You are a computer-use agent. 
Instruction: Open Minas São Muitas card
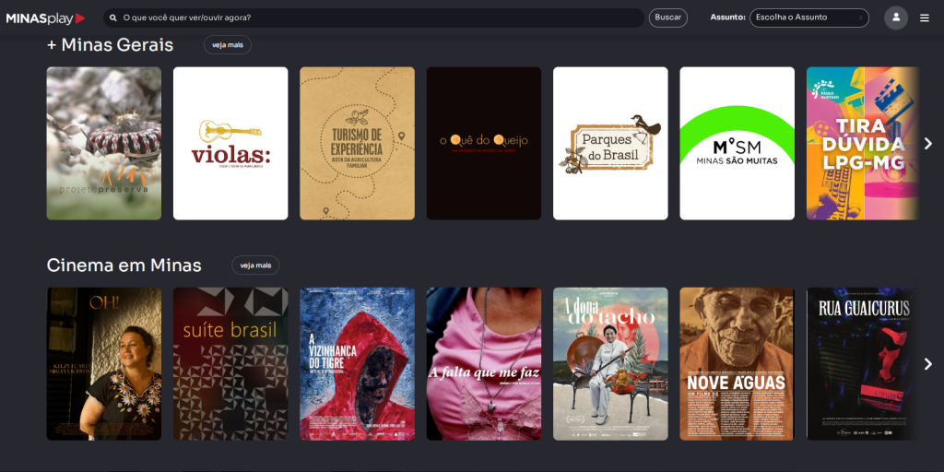pyautogui.click(x=737, y=143)
